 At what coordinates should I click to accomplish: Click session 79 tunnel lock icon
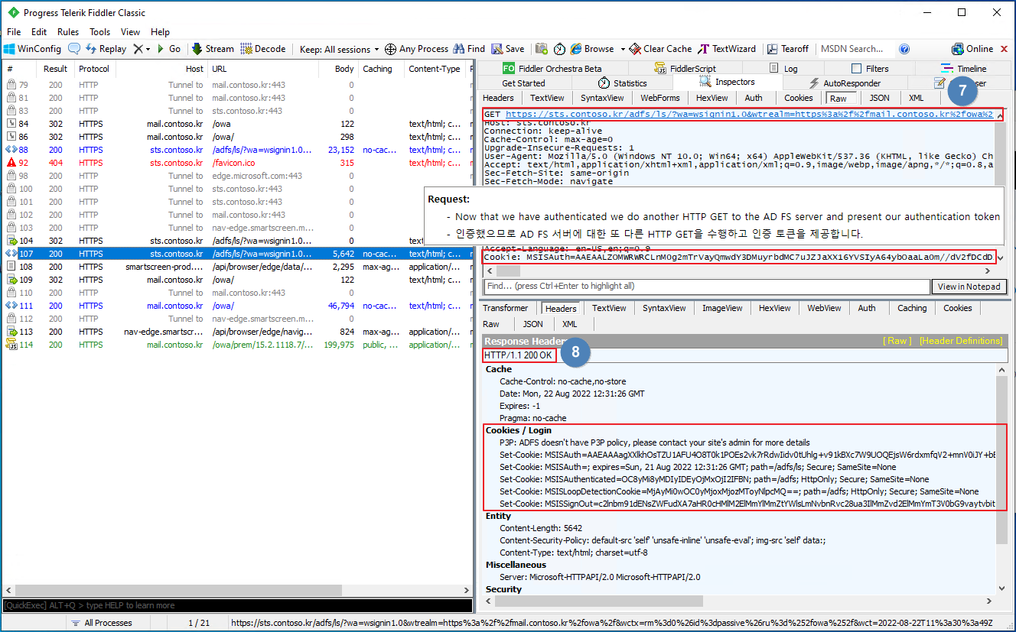click(11, 85)
